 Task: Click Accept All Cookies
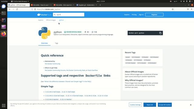[165, 105]
